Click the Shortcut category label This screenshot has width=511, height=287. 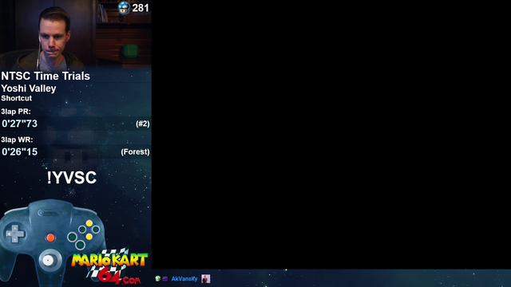[x=17, y=98]
